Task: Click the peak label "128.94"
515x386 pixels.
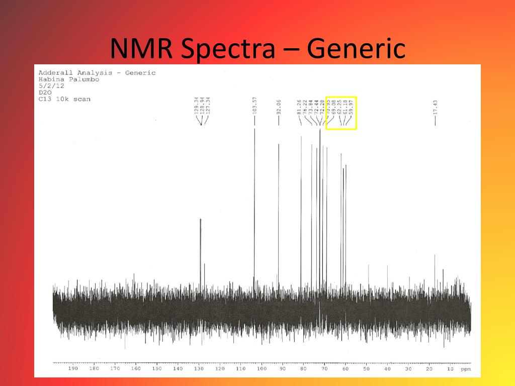Action: coord(202,106)
